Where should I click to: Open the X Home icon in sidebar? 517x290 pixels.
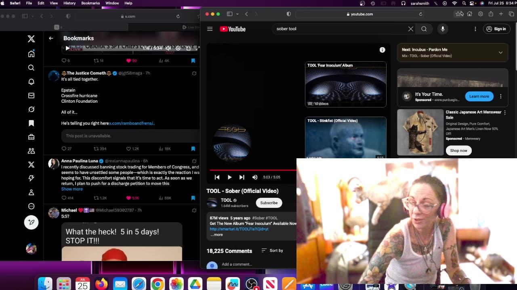[31, 54]
